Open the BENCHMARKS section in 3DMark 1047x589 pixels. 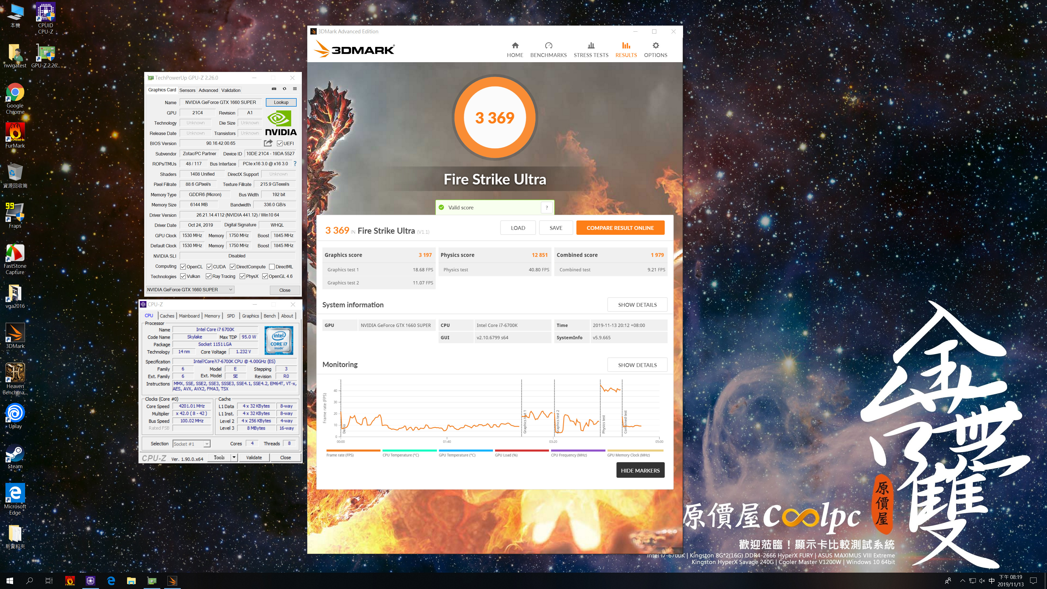point(548,50)
